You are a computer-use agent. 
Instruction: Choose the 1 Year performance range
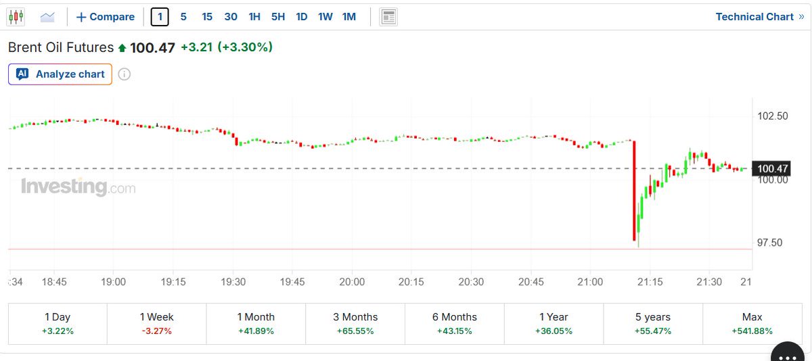click(x=554, y=324)
